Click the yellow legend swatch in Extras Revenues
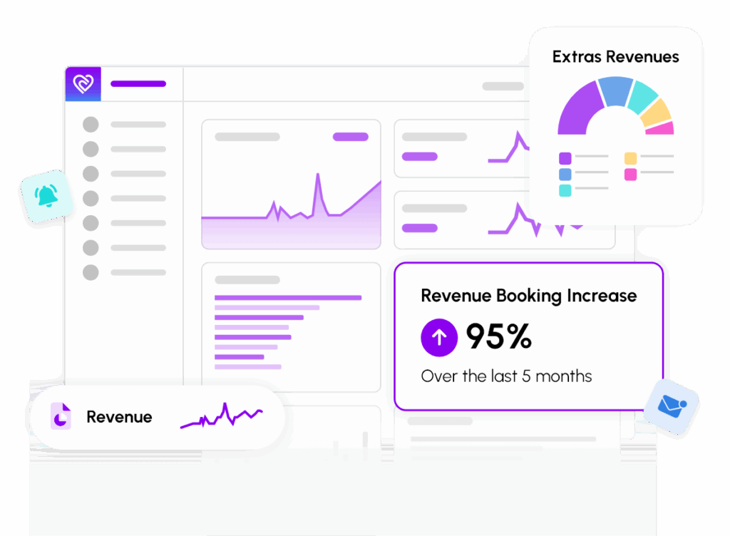 (x=630, y=158)
